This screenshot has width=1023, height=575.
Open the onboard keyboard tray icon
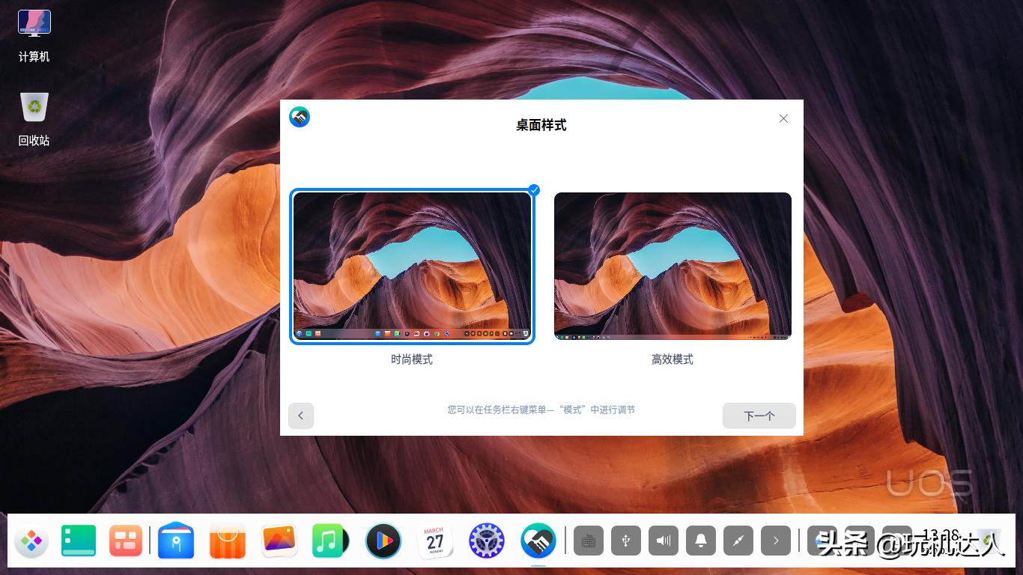point(589,541)
